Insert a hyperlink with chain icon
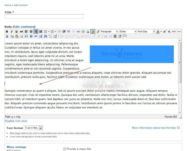This screenshot has height=151, width=187. click(x=78, y=32)
